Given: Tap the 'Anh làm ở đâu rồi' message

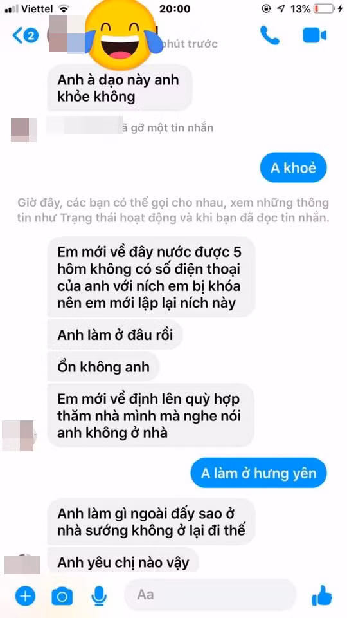Looking at the screenshot, I should [x=115, y=335].
